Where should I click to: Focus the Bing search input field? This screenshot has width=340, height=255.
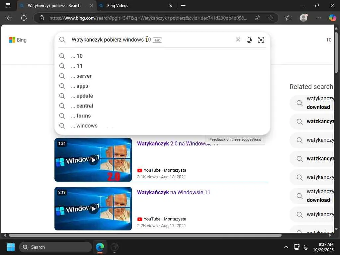[152, 40]
